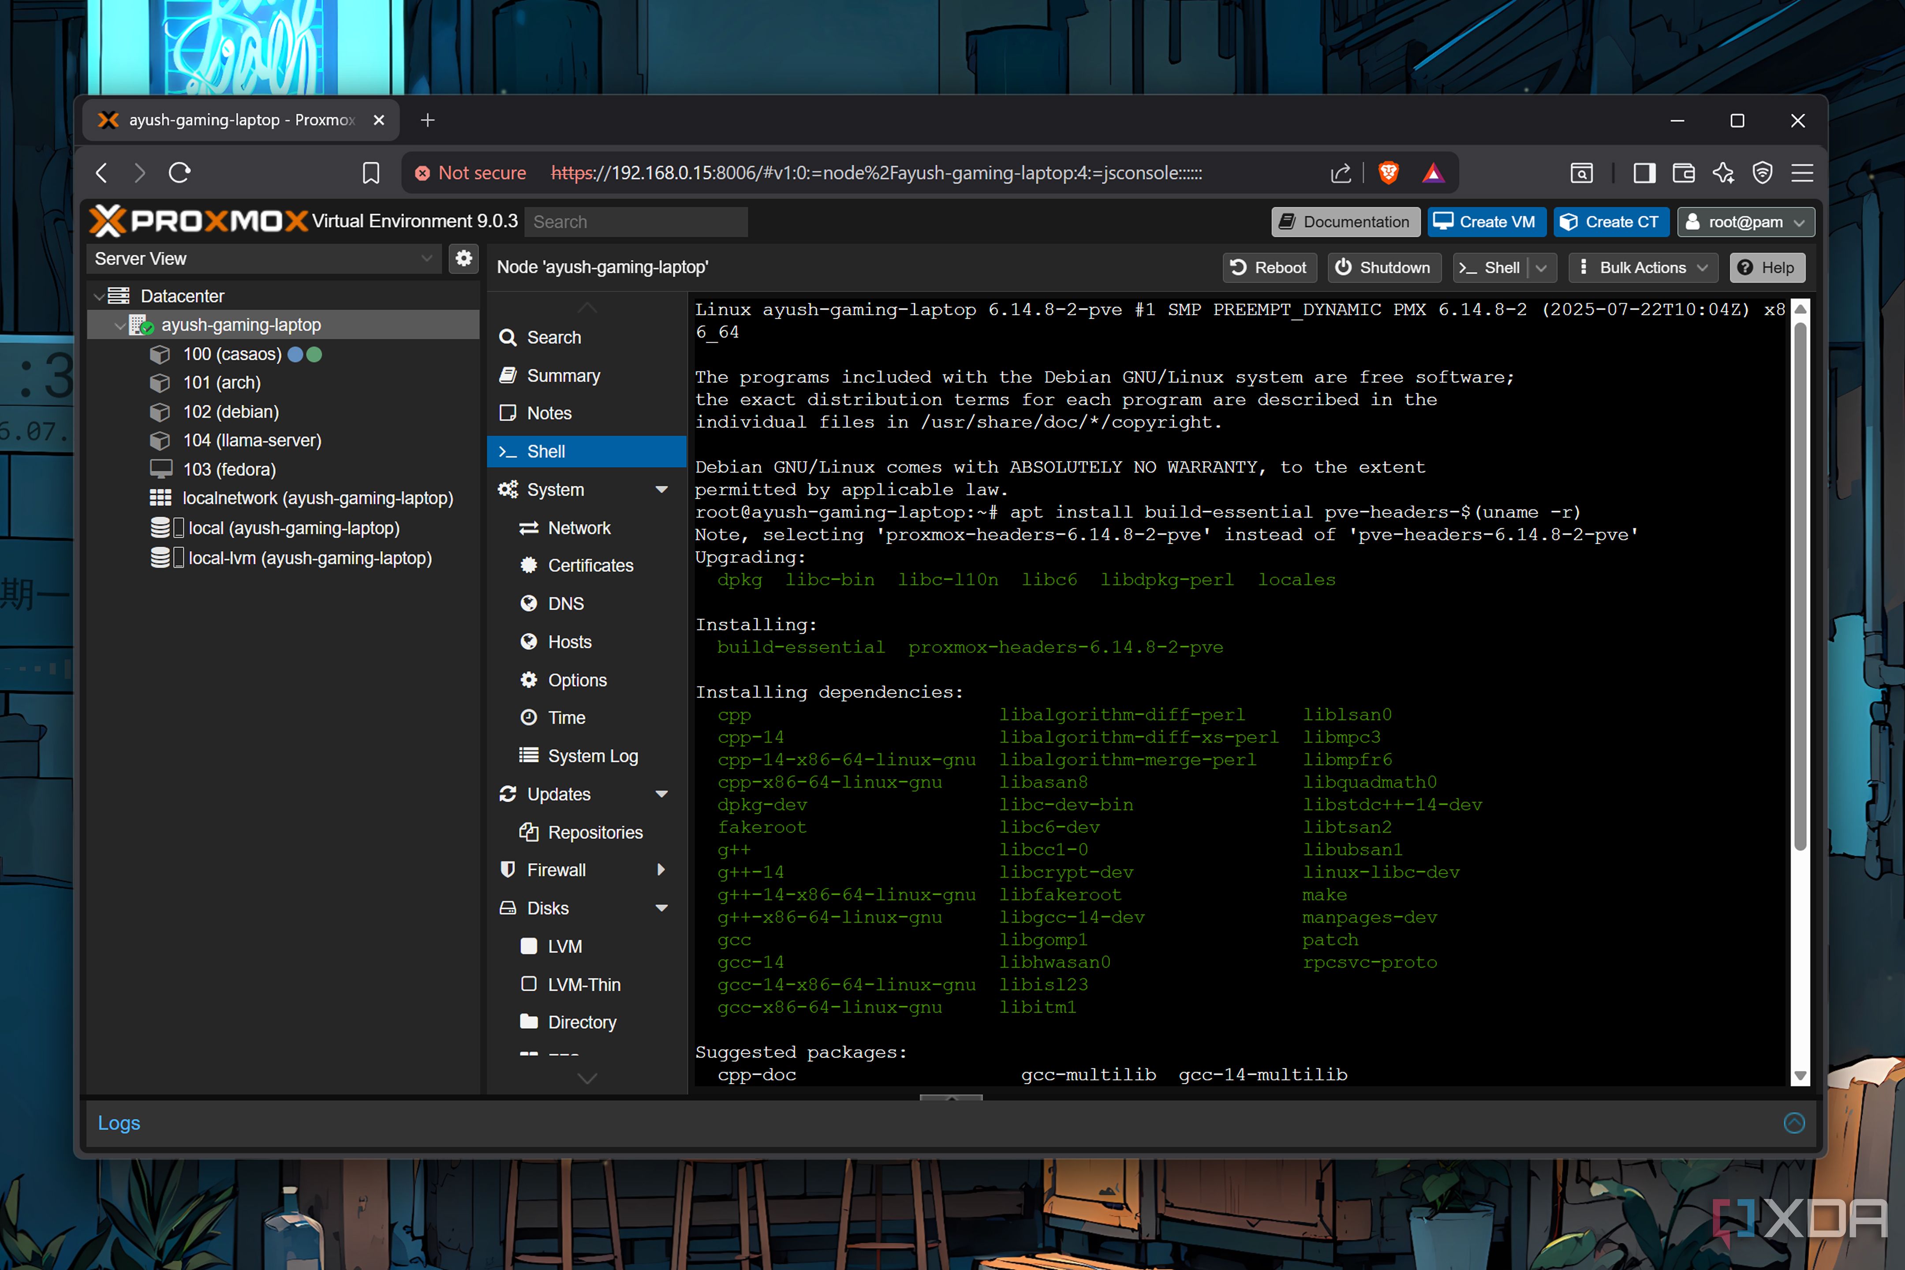Expand the Bulk Actions dropdown
The height and width of the screenshot is (1270, 1905).
[1644, 268]
